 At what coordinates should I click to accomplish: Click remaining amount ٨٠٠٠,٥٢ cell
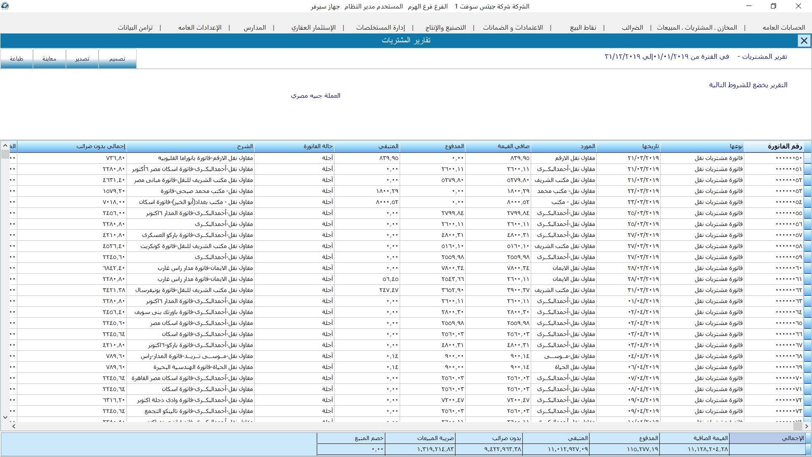tap(367, 202)
